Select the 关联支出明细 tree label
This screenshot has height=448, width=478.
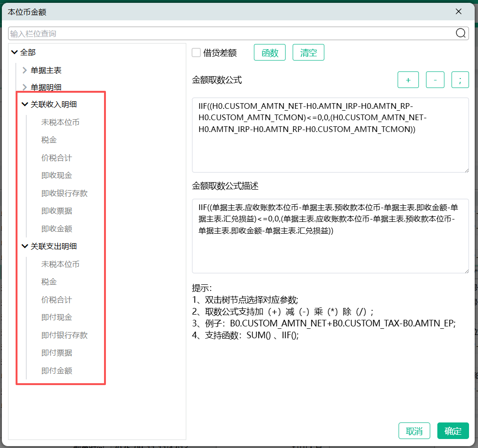click(53, 246)
